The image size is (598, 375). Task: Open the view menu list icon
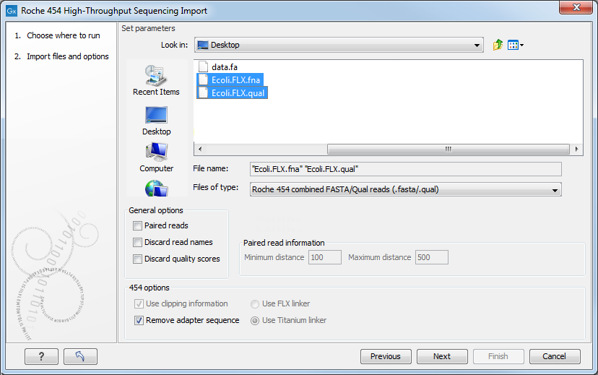point(515,45)
